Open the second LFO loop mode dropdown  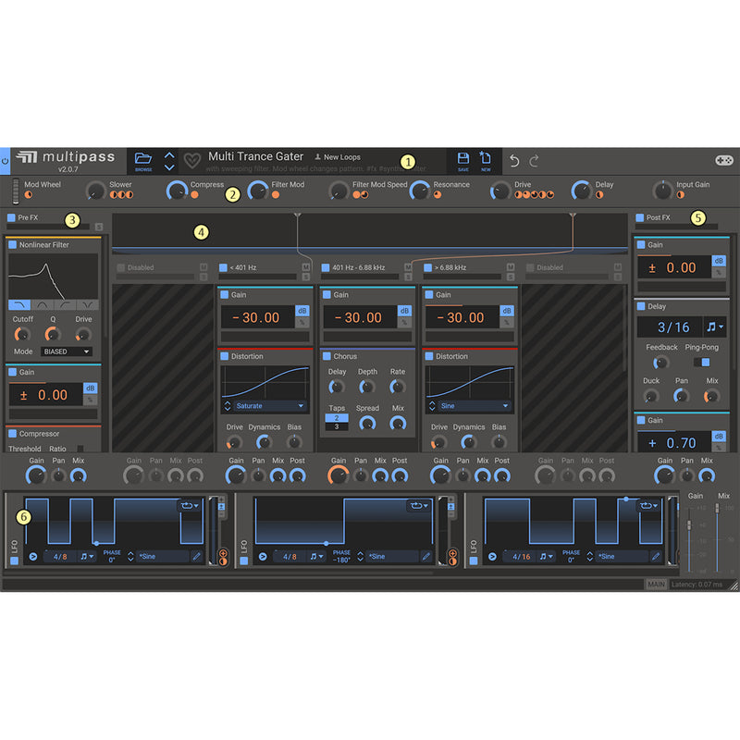[x=419, y=506]
